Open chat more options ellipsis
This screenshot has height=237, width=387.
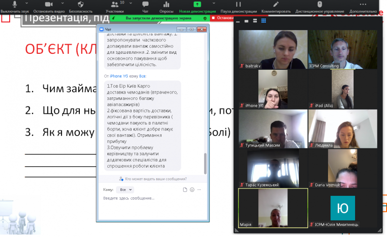click(x=199, y=190)
